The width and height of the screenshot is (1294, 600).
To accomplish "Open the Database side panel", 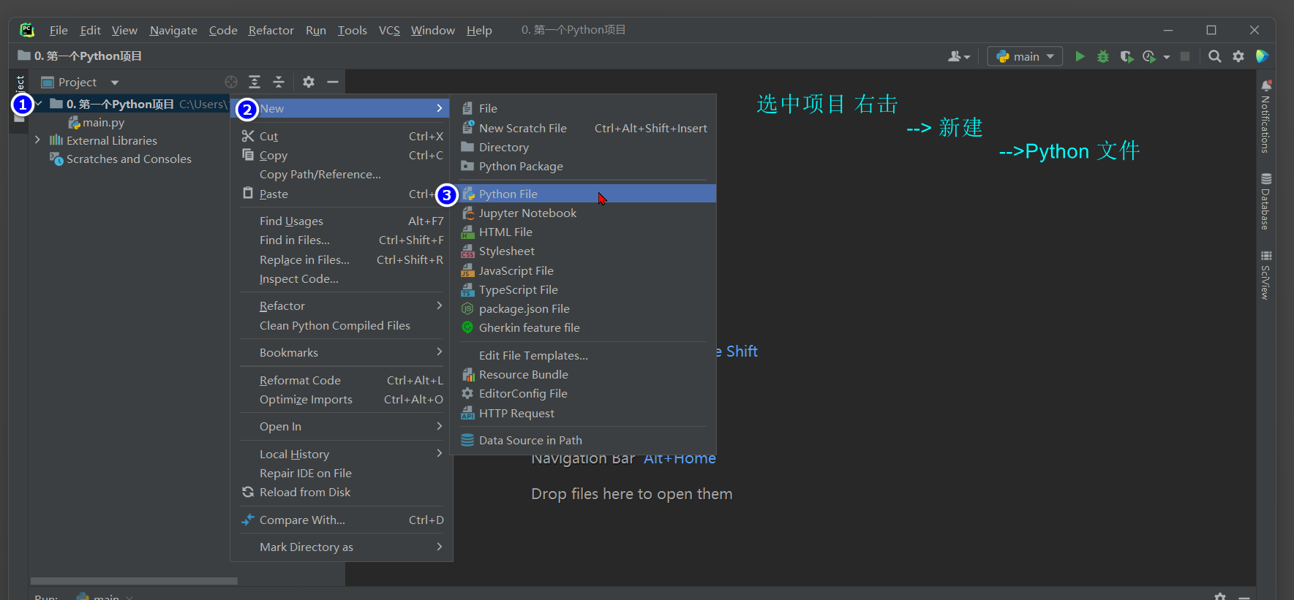I will pyautogui.click(x=1266, y=202).
